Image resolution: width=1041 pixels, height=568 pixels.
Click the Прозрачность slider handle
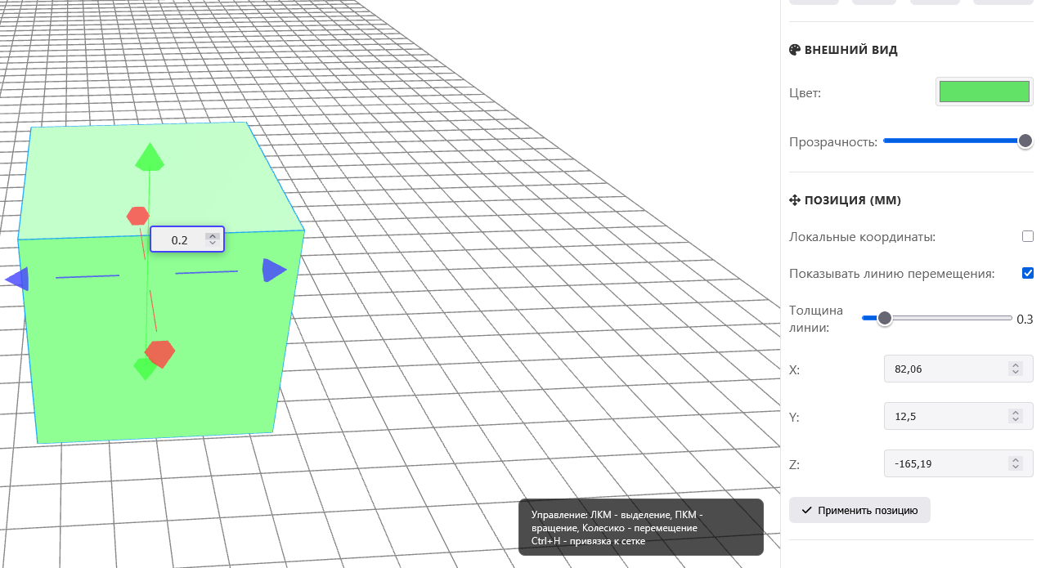1025,141
